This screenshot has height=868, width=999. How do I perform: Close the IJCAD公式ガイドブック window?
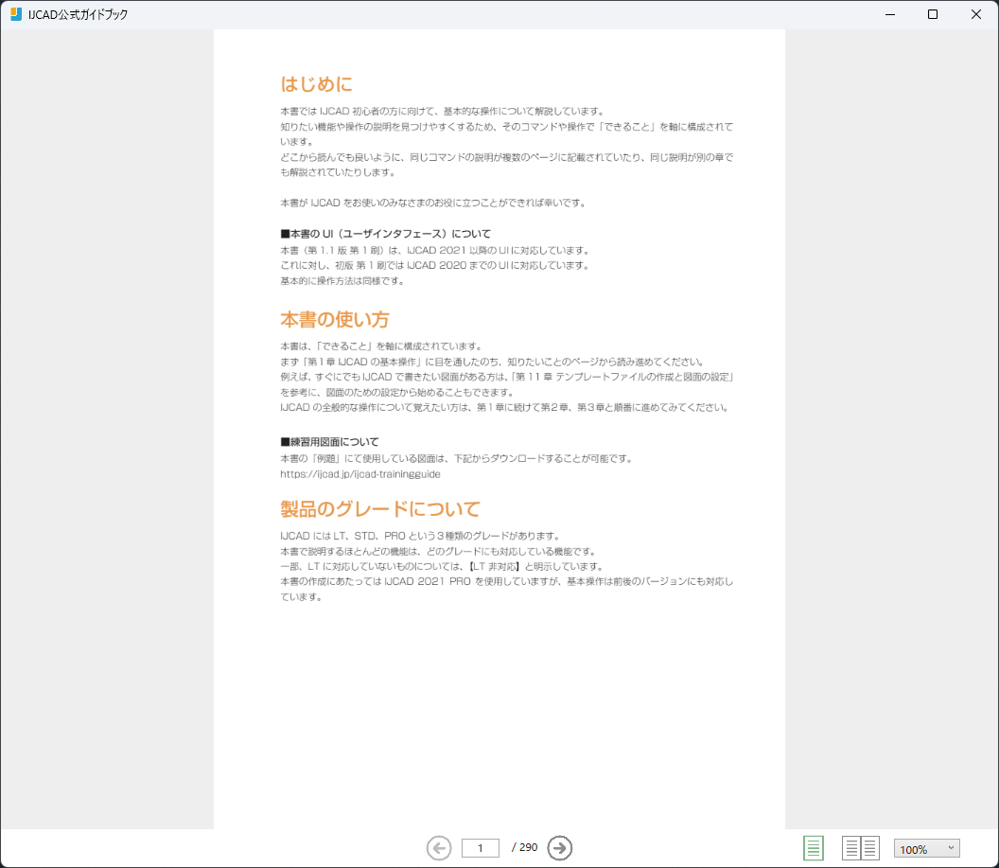pos(976,14)
